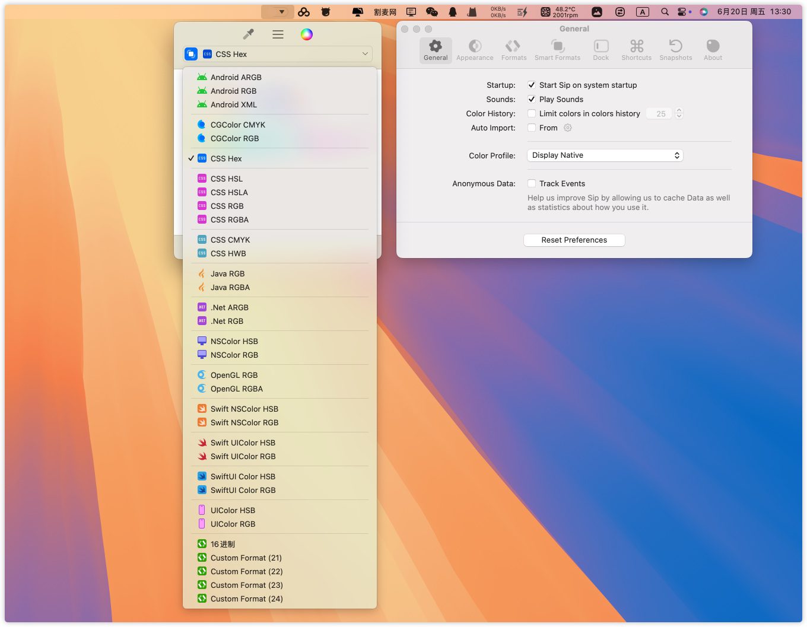Pick the 16进制 custom format
Image resolution: width=807 pixels, height=627 pixels.
[280, 544]
